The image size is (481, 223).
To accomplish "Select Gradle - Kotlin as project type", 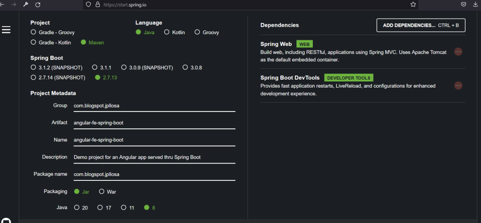I will [x=33, y=42].
